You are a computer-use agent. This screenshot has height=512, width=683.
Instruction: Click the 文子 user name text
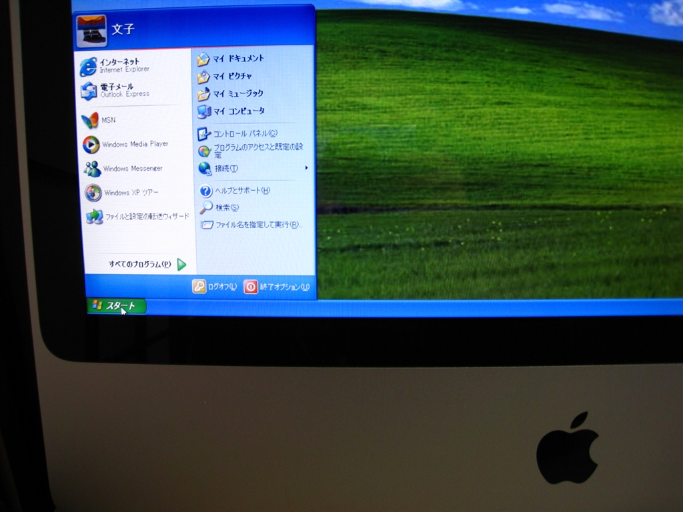[123, 29]
